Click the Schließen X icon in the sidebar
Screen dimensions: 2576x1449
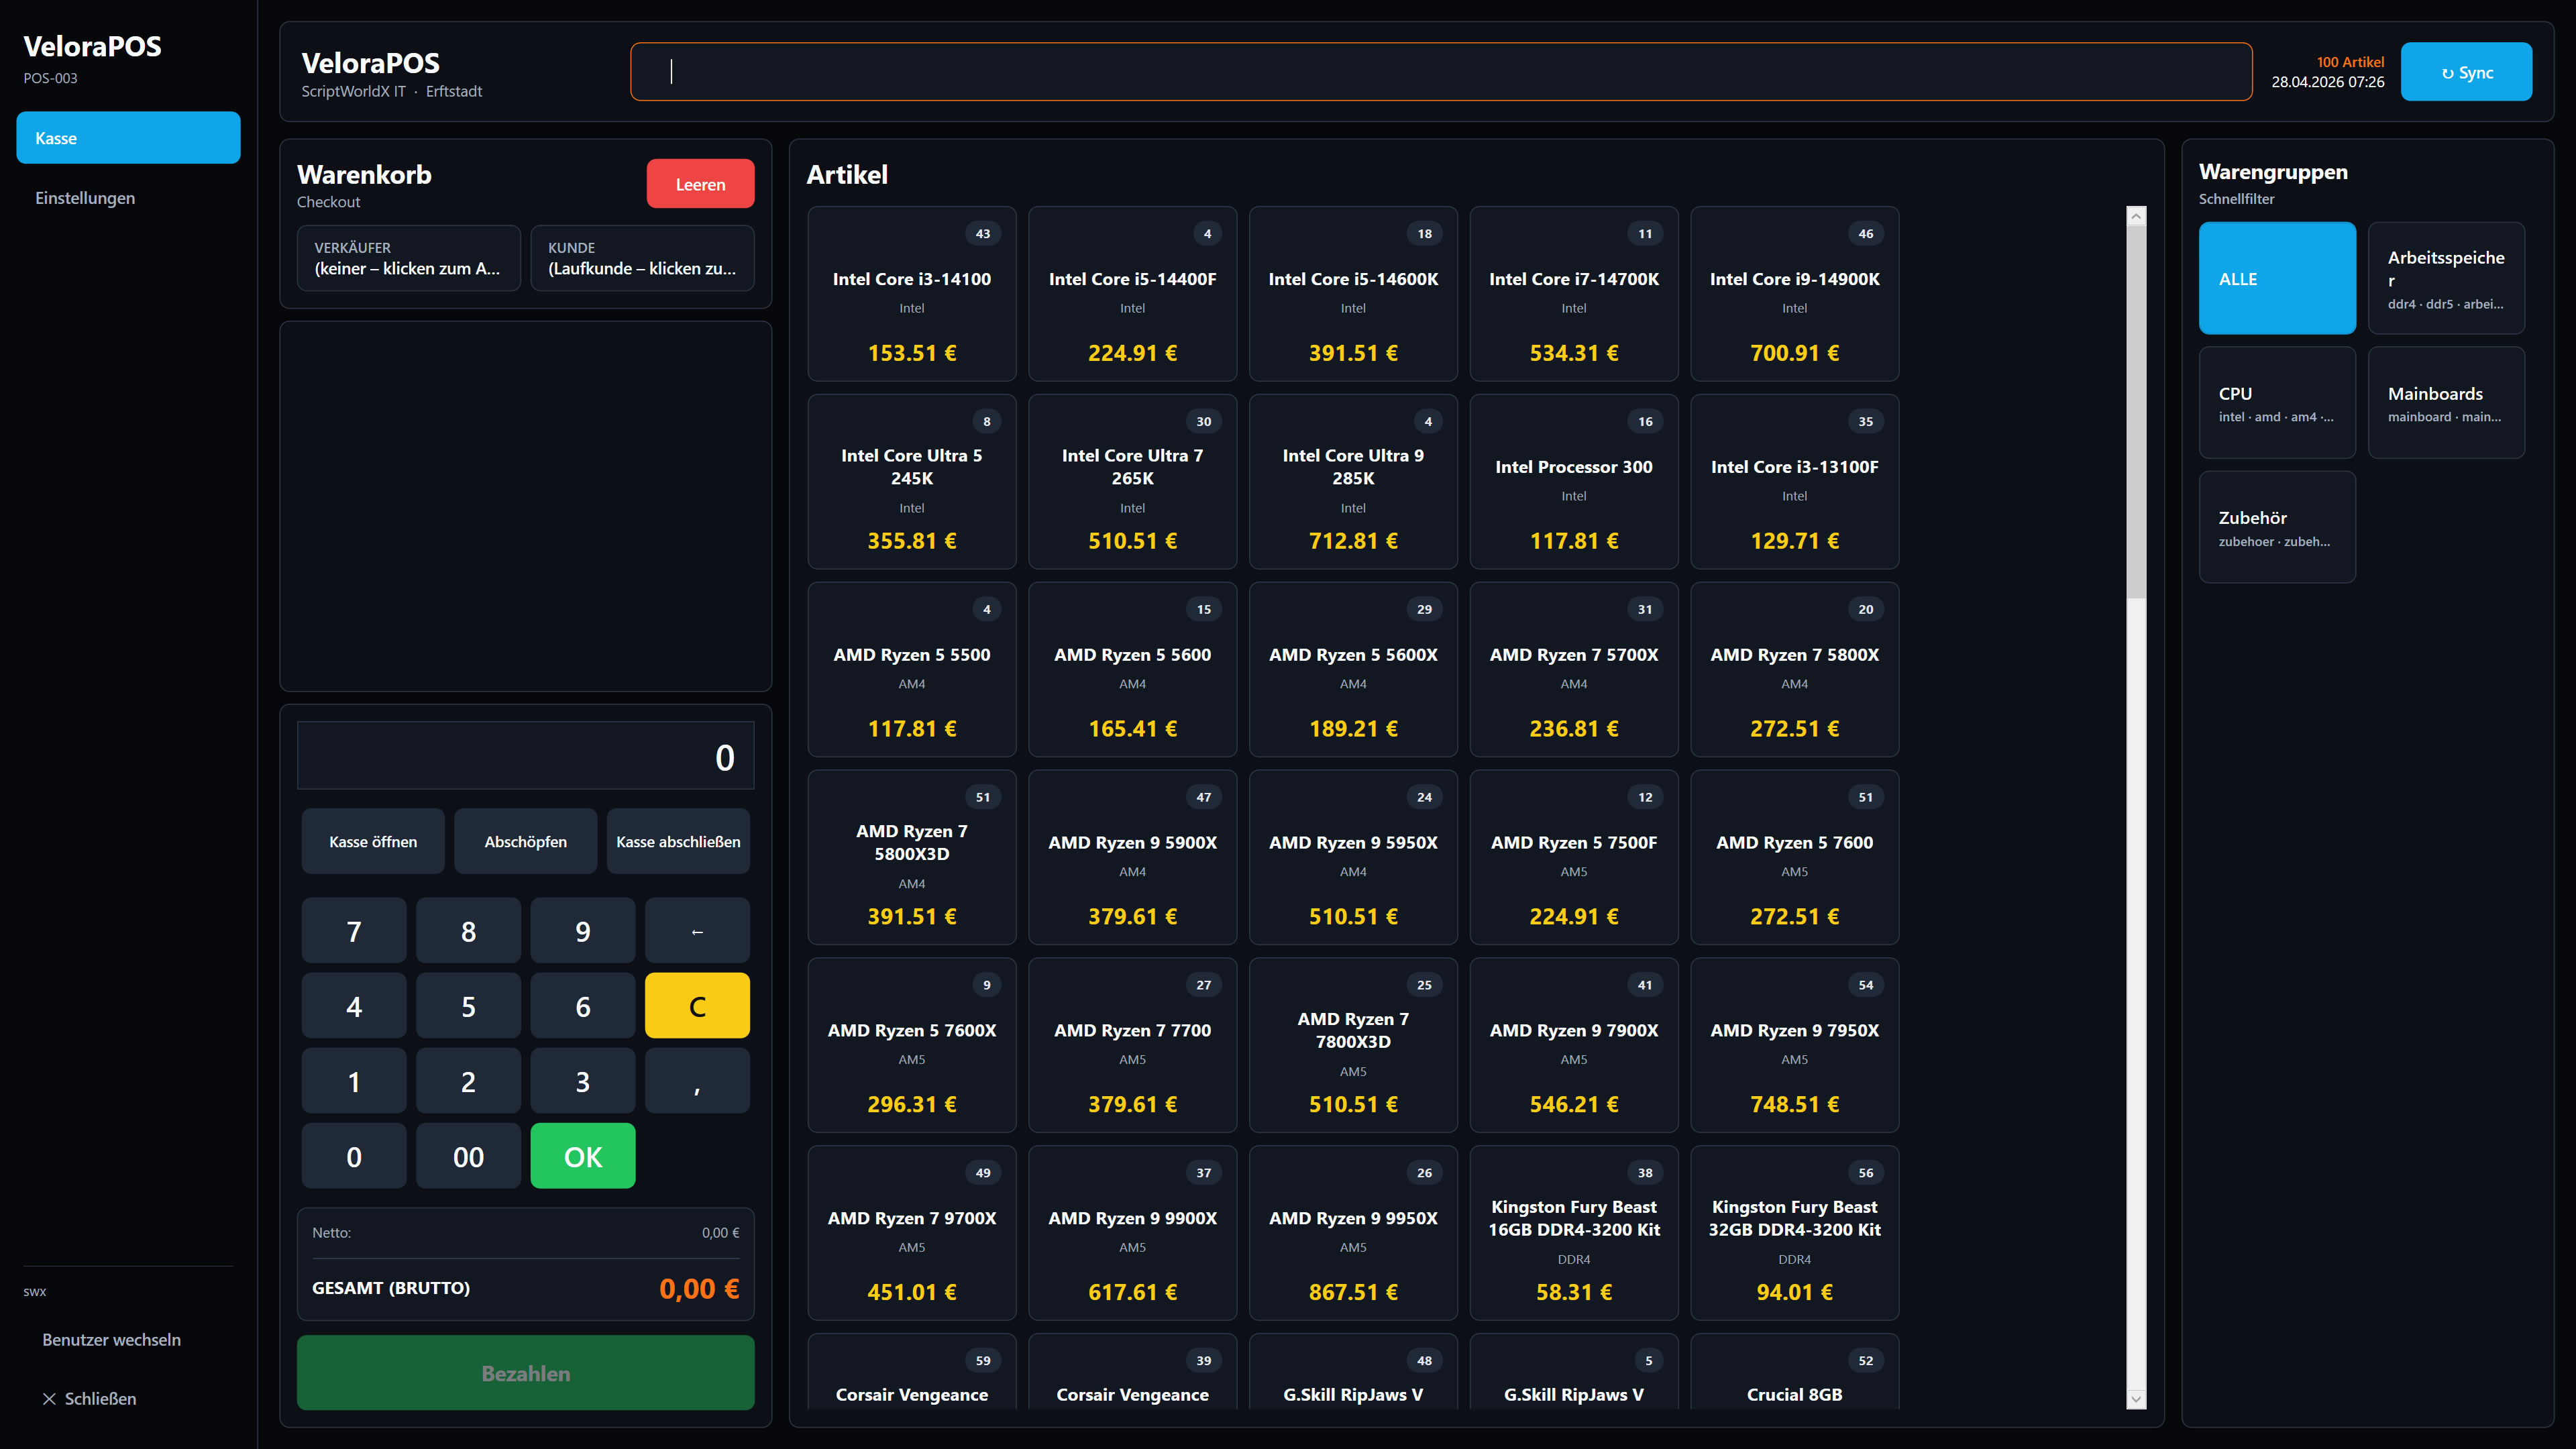coord(49,1399)
